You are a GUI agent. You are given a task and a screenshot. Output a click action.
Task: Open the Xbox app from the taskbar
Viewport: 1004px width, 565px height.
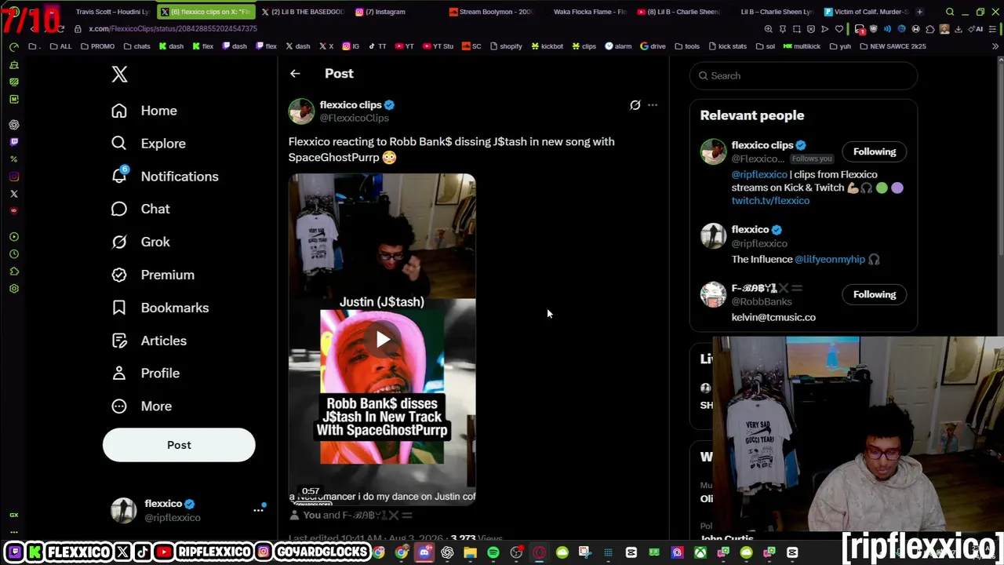(x=700, y=553)
